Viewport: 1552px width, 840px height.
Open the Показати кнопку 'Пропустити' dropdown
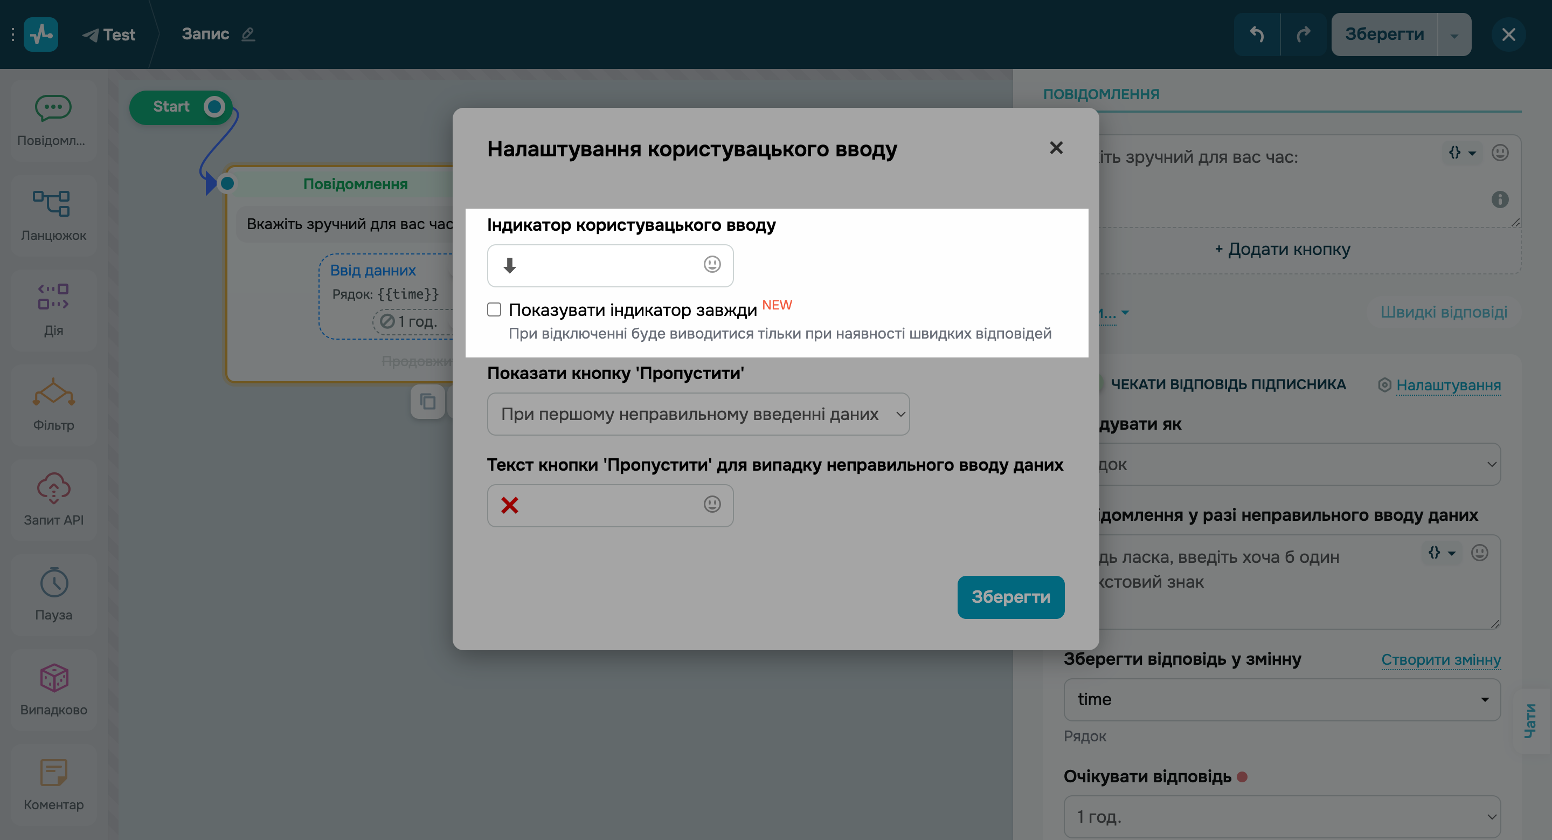[698, 414]
